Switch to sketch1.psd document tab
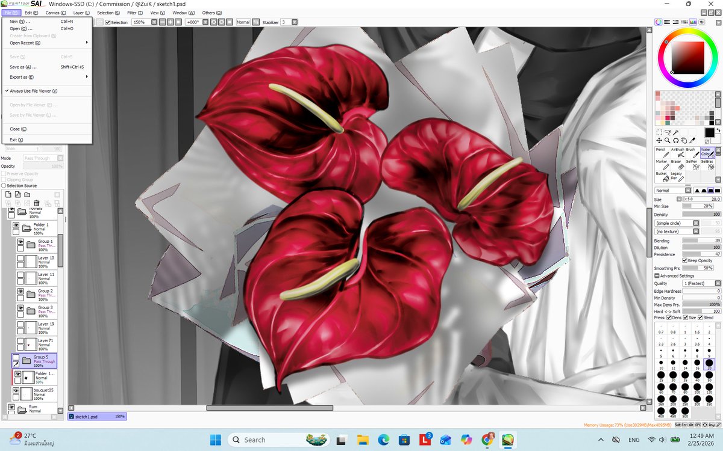 click(x=96, y=416)
